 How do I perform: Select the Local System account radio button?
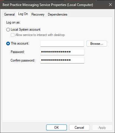[8, 29]
